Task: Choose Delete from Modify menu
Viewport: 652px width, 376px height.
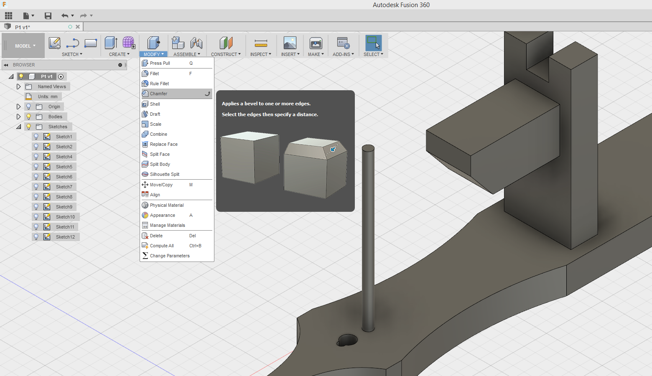Action: [177, 236]
